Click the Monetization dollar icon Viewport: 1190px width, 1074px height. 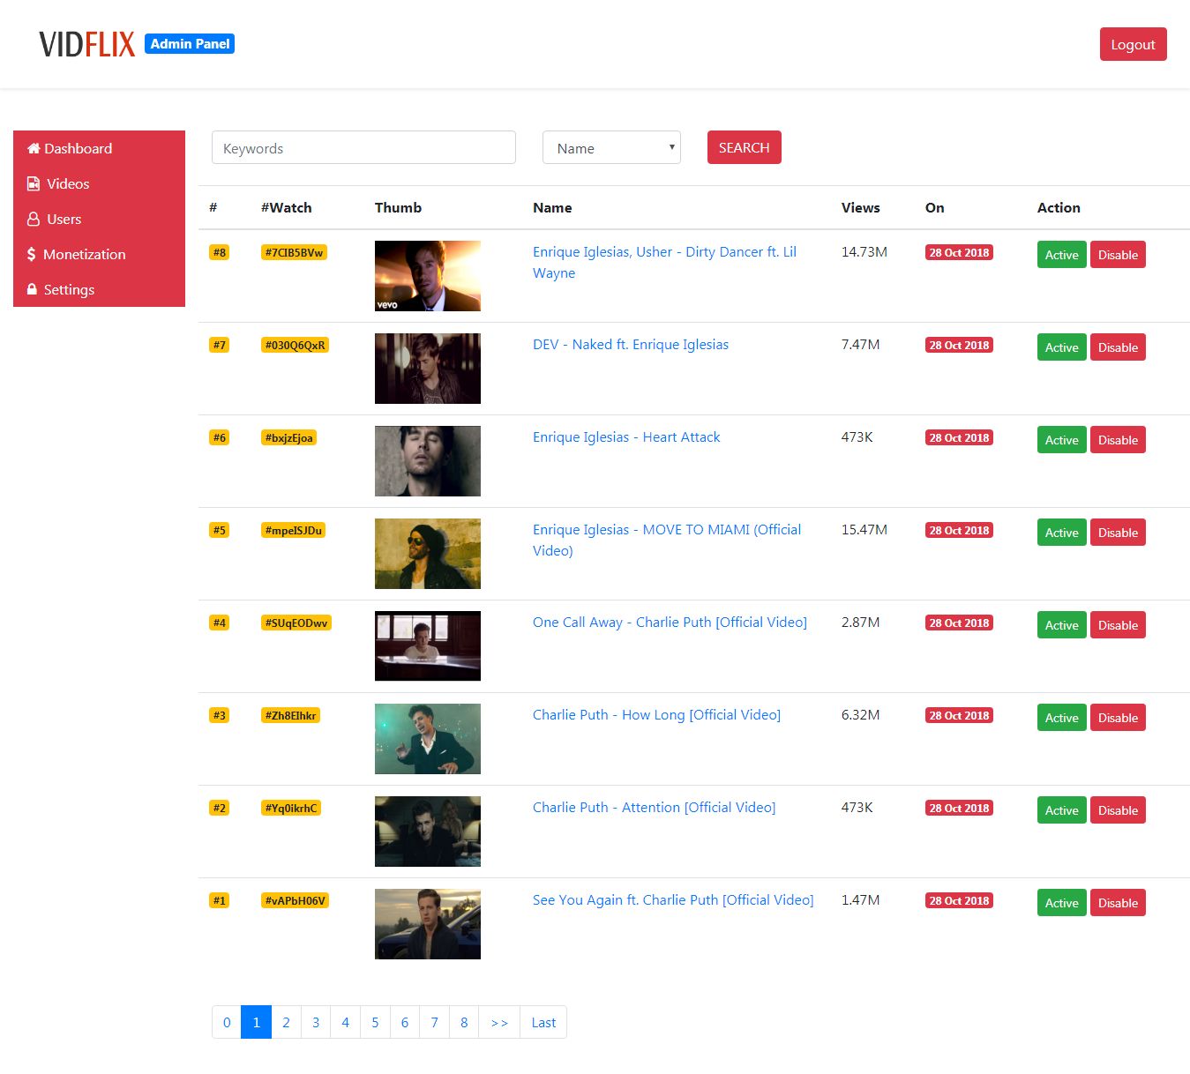coord(32,254)
